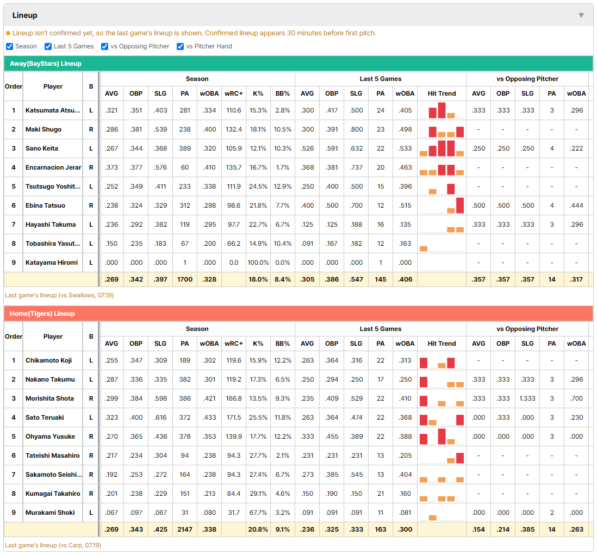
Task: Click the BayStars Season AVG header
Action: (111, 93)
